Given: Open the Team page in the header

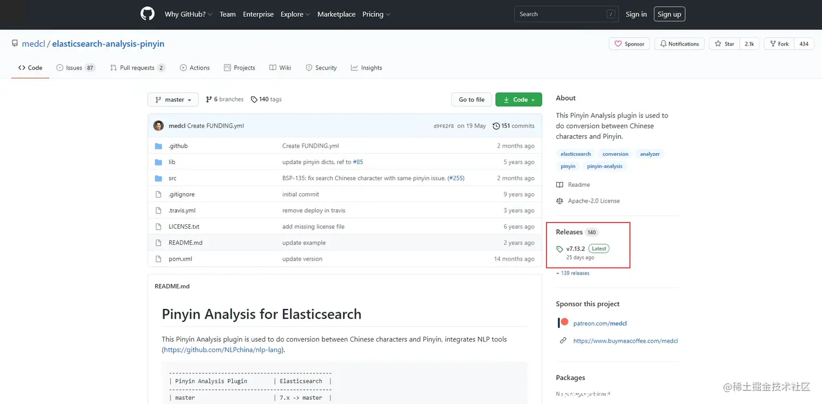Looking at the screenshot, I should click(228, 14).
